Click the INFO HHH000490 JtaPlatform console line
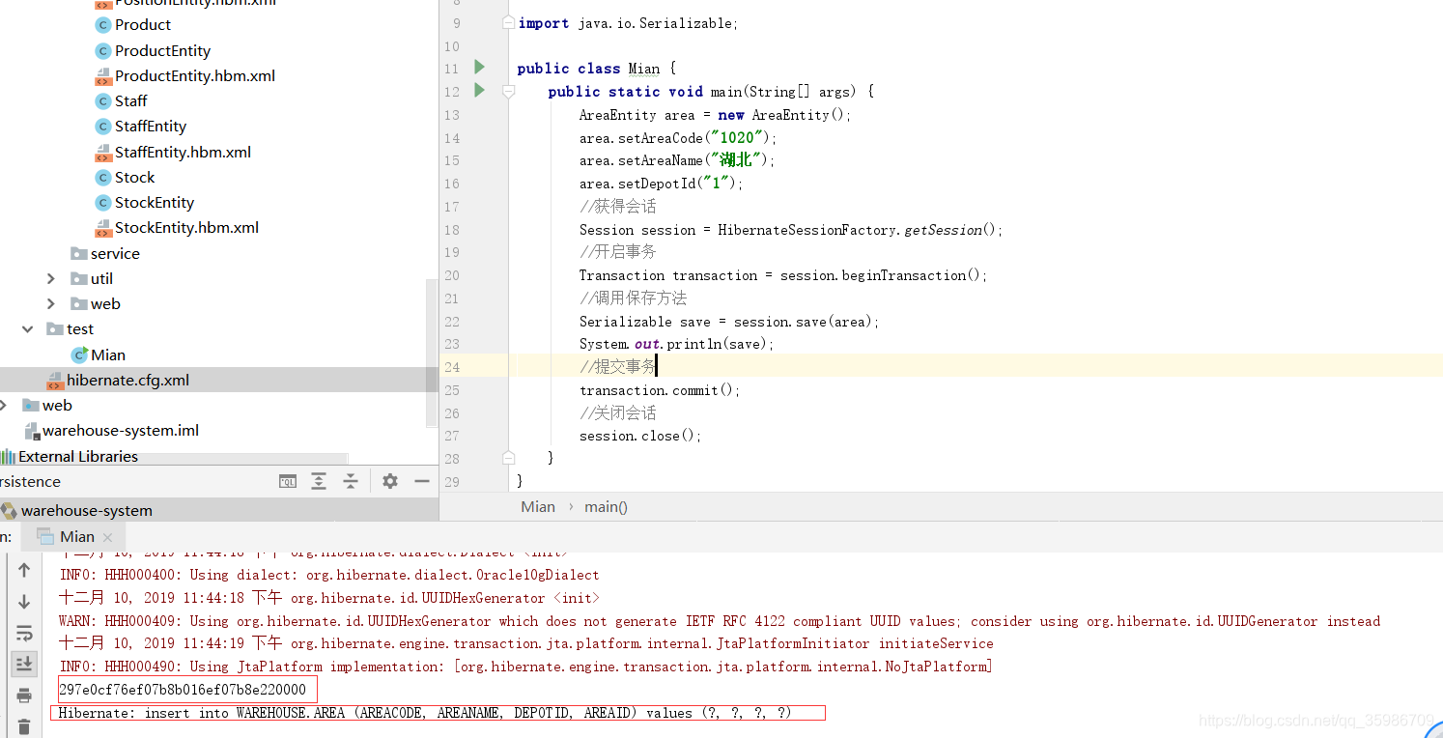1443x738 pixels. point(526,667)
